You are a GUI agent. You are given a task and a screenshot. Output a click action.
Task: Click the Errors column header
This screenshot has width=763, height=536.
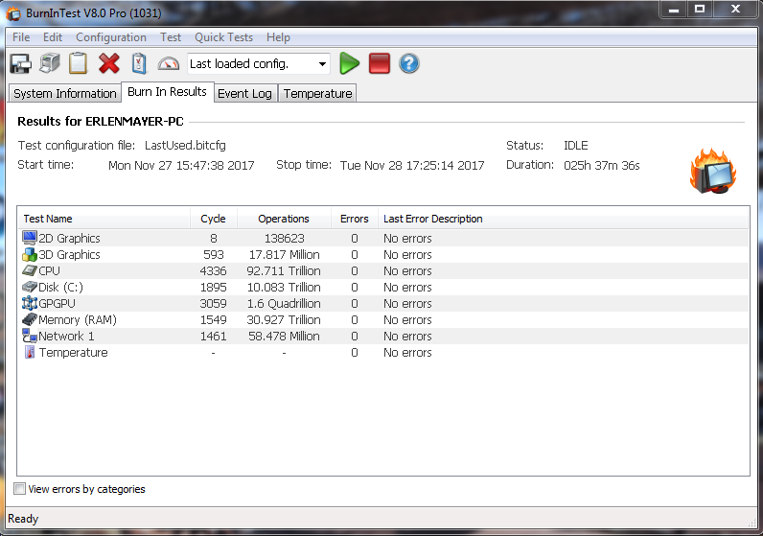(355, 219)
